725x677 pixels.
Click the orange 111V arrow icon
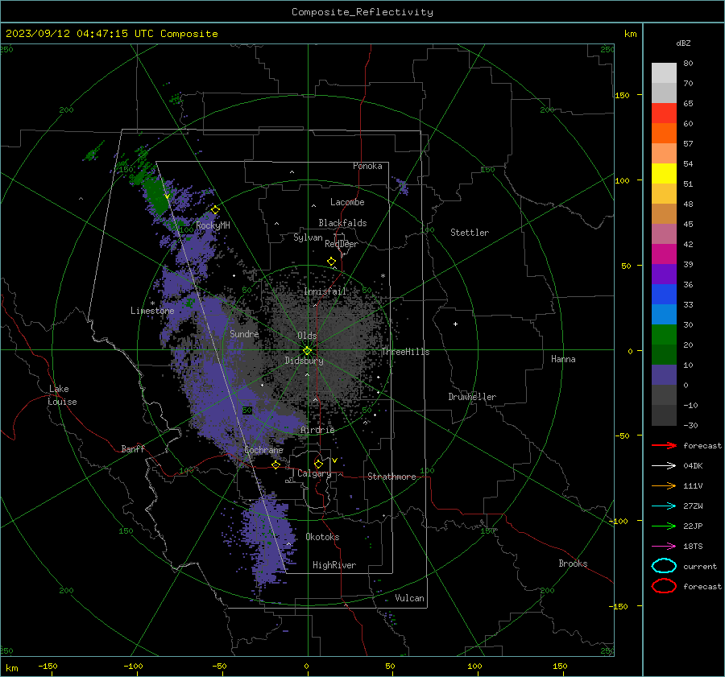tap(664, 485)
